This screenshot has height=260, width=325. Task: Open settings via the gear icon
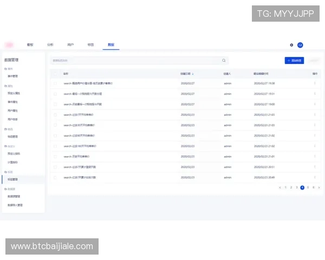point(291,45)
